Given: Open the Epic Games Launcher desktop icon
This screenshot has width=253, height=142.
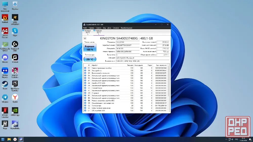Looking at the screenshot, I should click(15, 86).
